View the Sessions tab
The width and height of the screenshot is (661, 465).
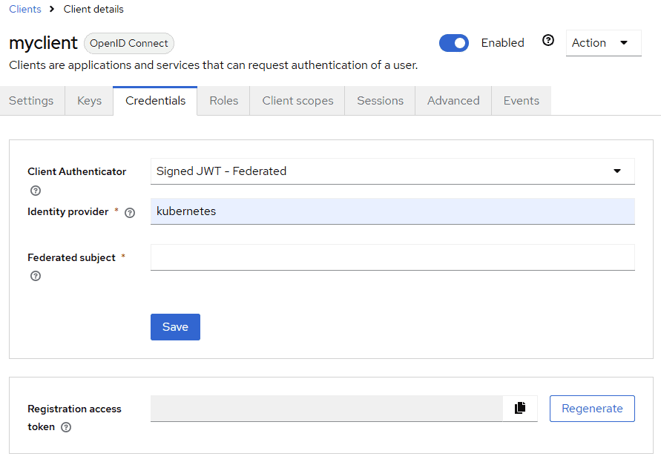pos(380,101)
